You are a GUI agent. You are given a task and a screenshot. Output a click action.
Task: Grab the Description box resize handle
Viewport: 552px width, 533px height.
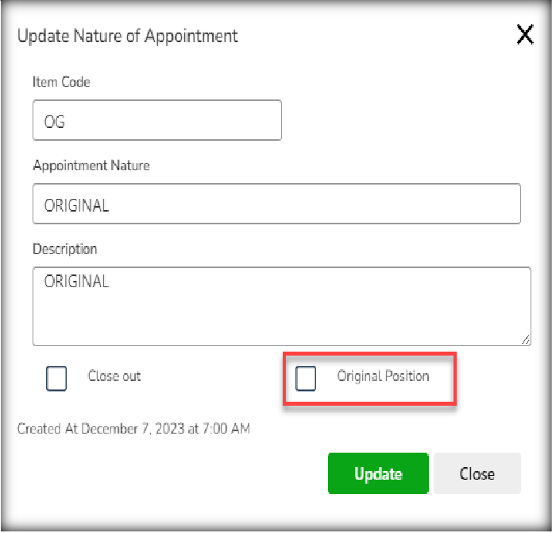click(525, 340)
